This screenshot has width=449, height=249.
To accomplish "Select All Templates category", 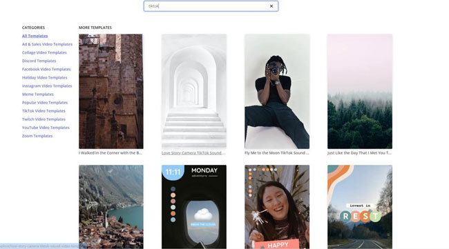I will point(35,36).
